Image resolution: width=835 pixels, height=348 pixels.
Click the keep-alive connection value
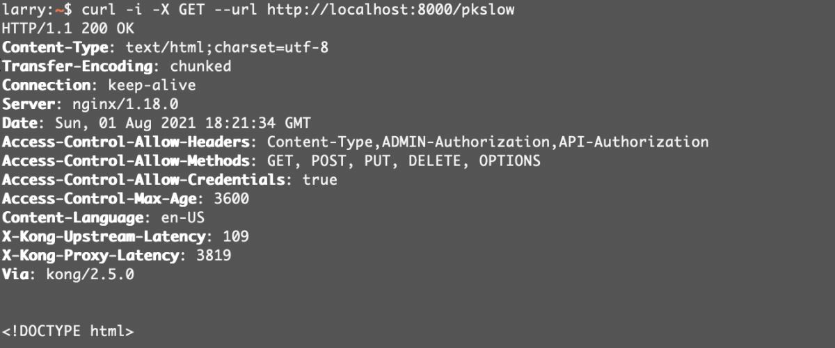(x=152, y=85)
